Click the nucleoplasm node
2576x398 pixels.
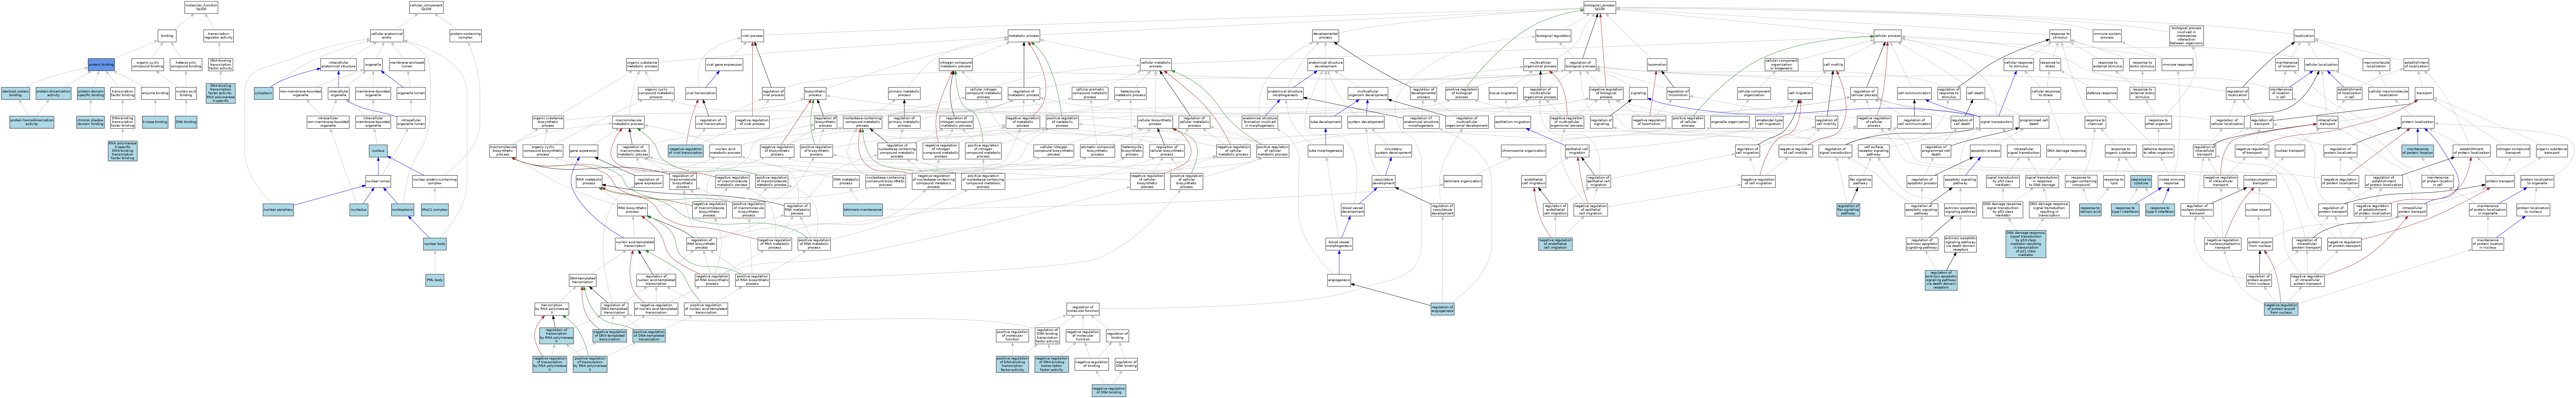pos(402,210)
